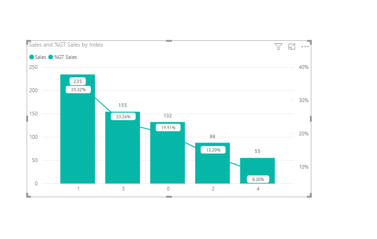Click the 40% right axis label
The height and width of the screenshot is (239, 377).
(x=304, y=67)
